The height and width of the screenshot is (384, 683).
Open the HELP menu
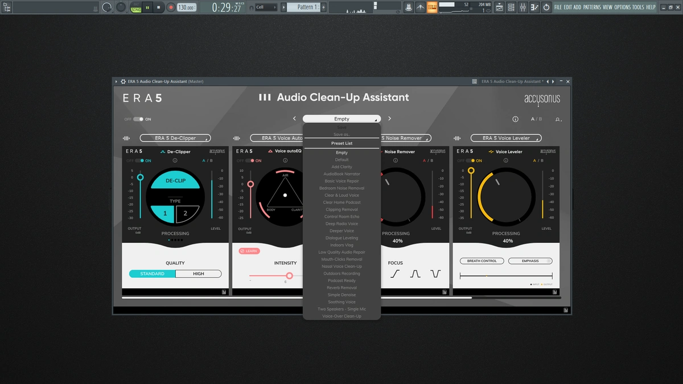click(651, 7)
